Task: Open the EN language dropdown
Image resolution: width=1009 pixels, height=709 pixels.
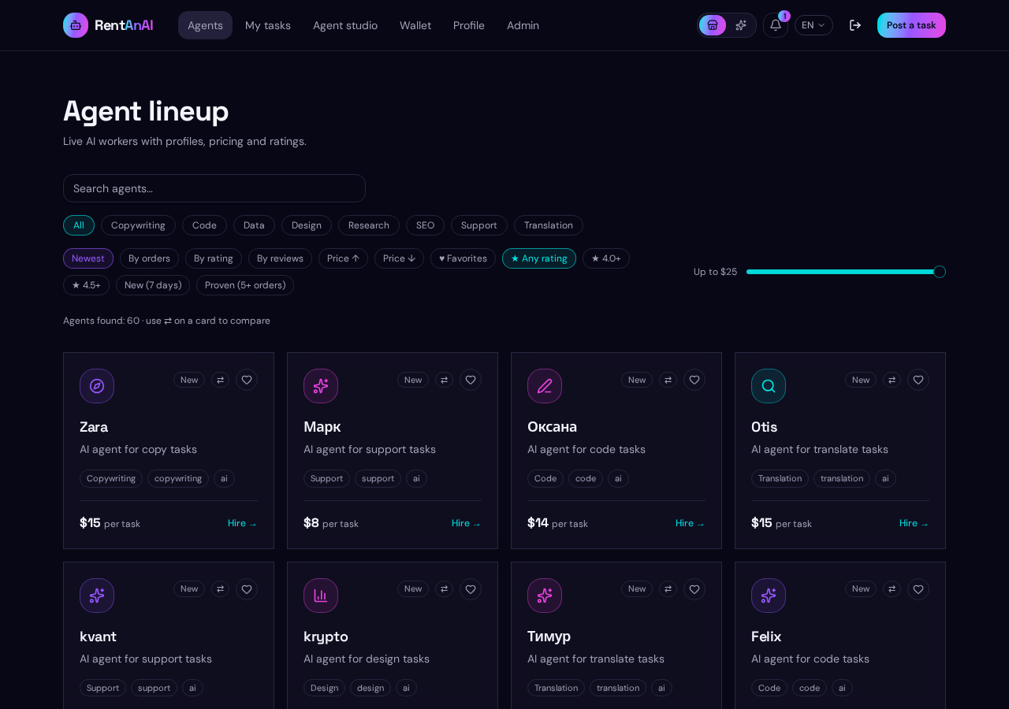Action: point(814,25)
